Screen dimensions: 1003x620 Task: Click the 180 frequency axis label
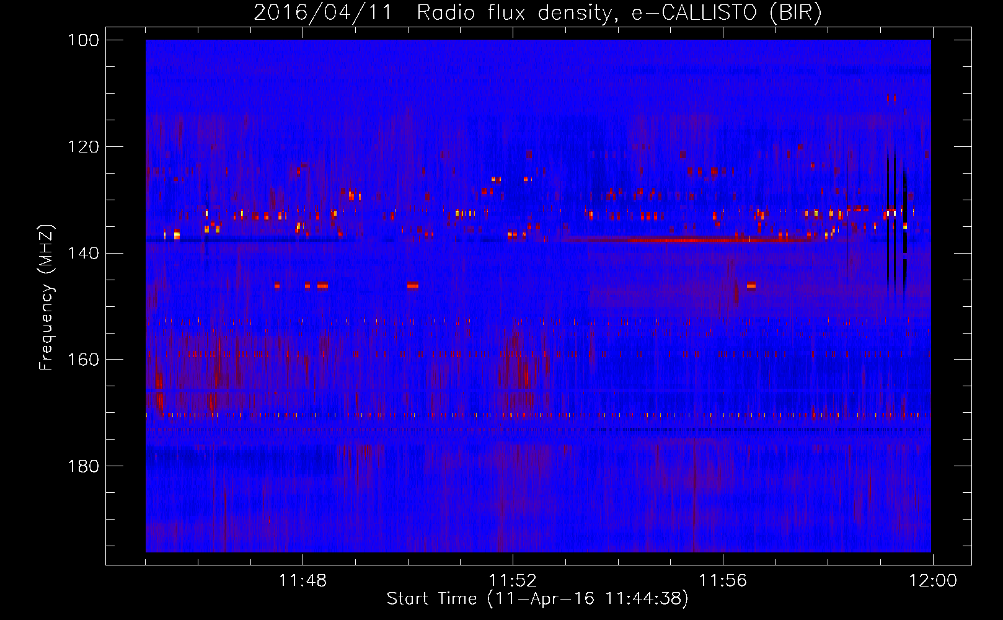pyautogui.click(x=84, y=466)
